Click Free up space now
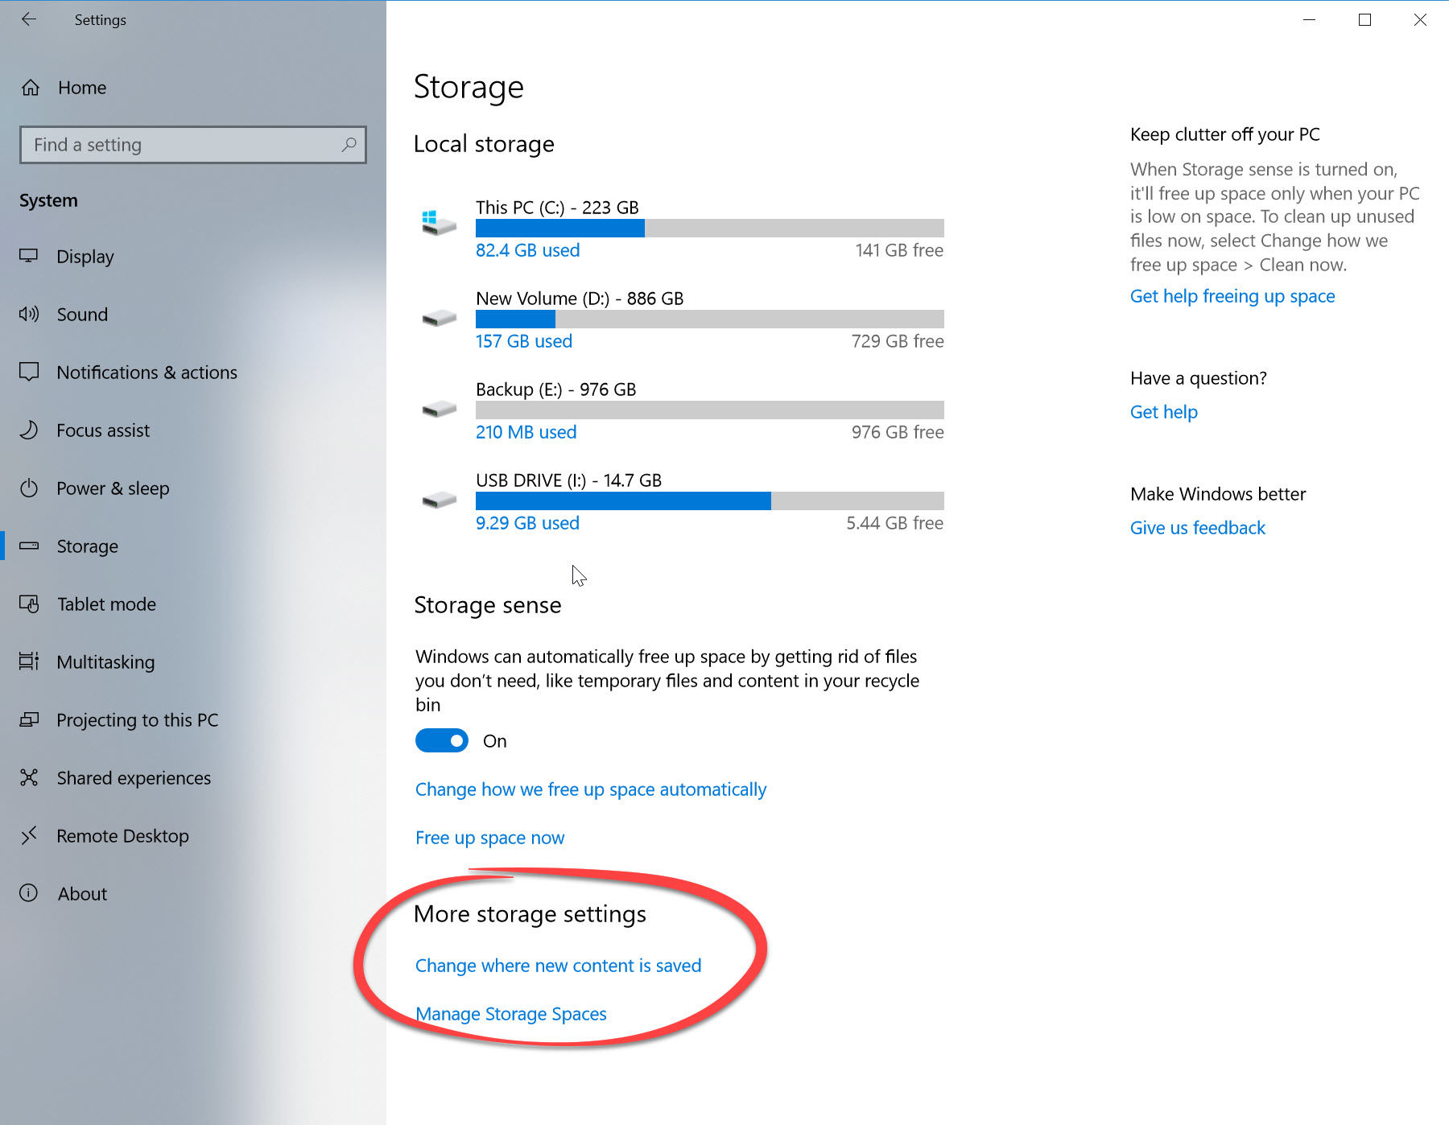 489,838
